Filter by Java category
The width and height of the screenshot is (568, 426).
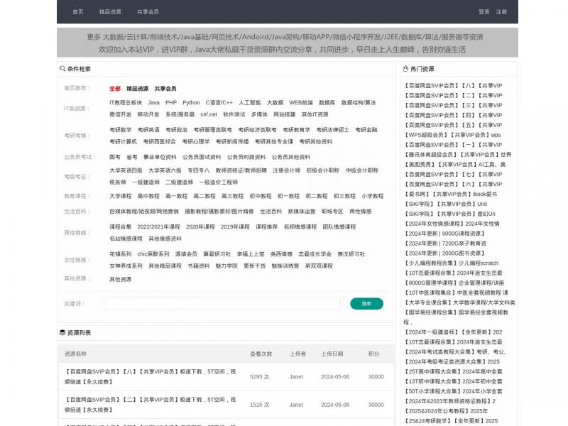(x=153, y=102)
